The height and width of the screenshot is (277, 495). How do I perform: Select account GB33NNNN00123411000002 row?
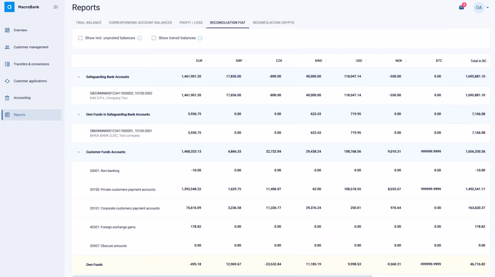281,95
